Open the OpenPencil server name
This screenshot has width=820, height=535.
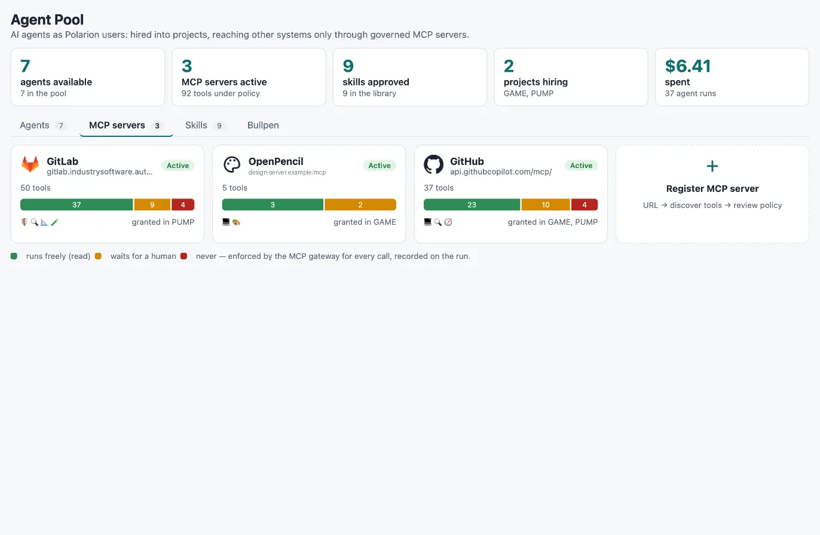click(276, 161)
